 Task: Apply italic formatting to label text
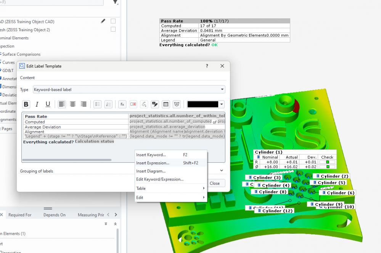click(x=37, y=104)
